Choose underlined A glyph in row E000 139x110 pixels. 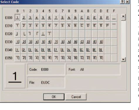click(69, 18)
